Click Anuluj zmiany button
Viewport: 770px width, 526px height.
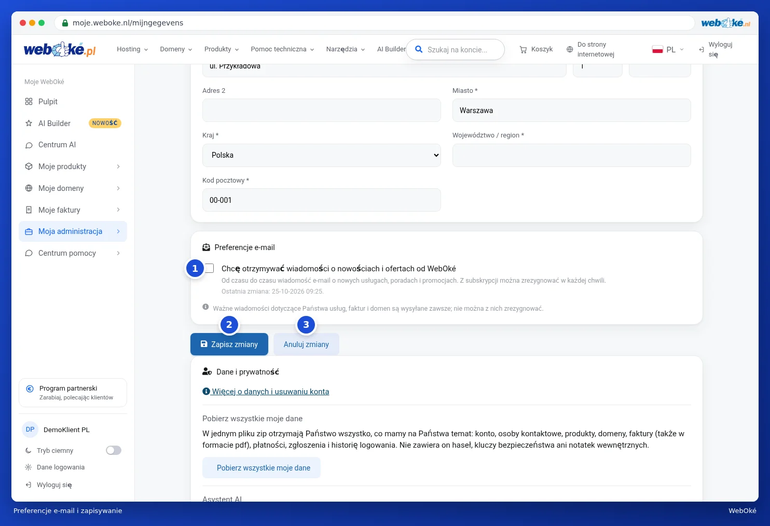[306, 344]
